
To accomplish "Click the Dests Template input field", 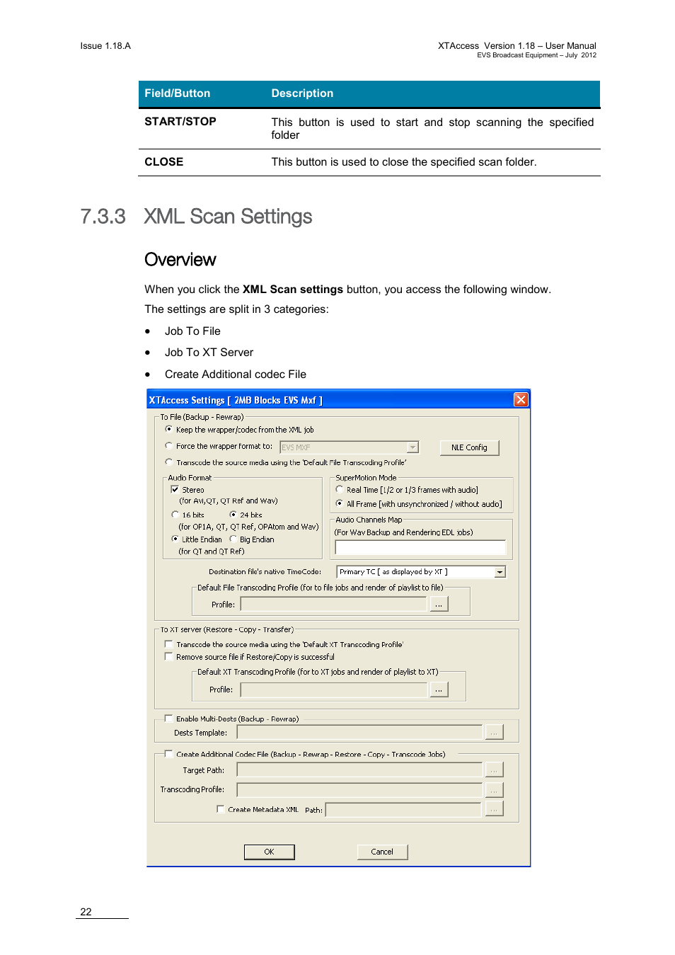I will (x=359, y=732).
